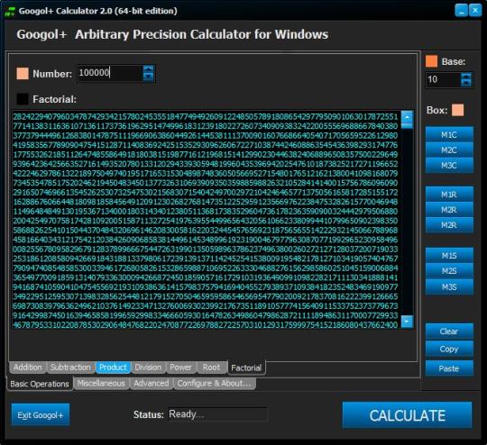This screenshot has width=487, height=445.
Task: Click the black swatch beside Factorial label
Action: pyautogui.click(x=23, y=99)
